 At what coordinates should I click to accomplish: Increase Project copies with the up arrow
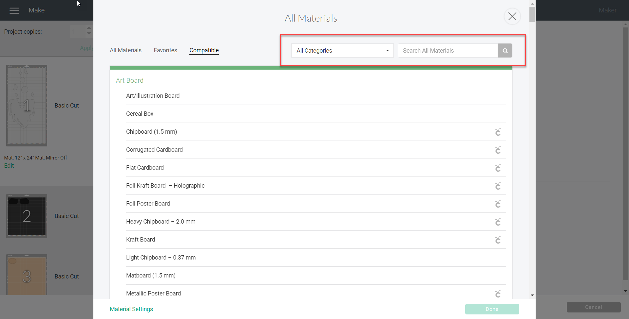click(x=88, y=28)
